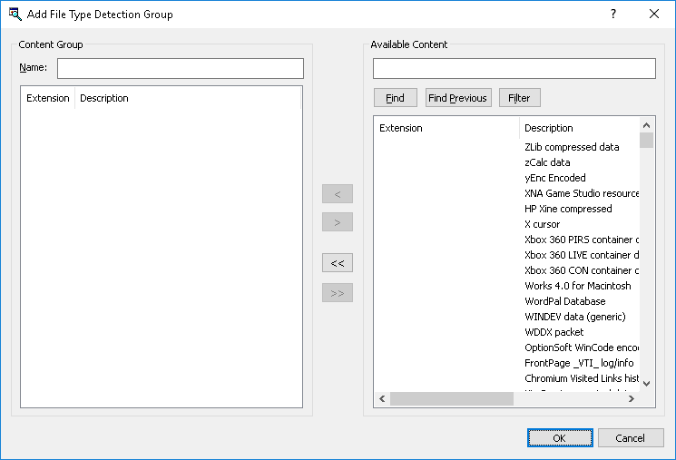The image size is (676, 460).
Task: Sort available content by Description header
Action: [579, 128]
